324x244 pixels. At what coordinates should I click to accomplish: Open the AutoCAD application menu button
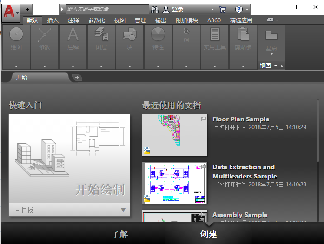11,9
